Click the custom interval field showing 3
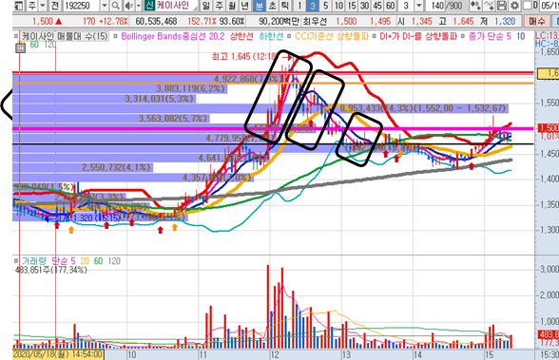559x360 pixels. point(406,6)
